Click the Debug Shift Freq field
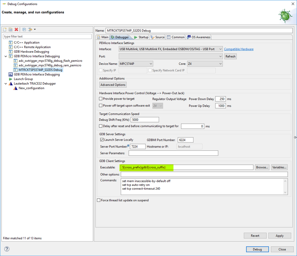This screenshot has width=297, height=256. [x=145, y=120]
